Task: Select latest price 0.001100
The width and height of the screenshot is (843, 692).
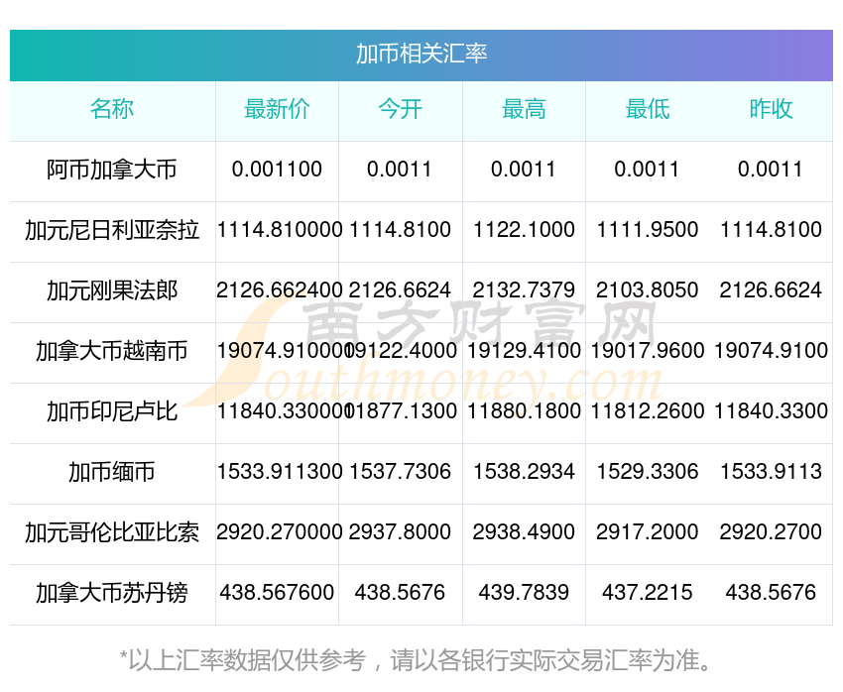Action: pyautogui.click(x=277, y=170)
